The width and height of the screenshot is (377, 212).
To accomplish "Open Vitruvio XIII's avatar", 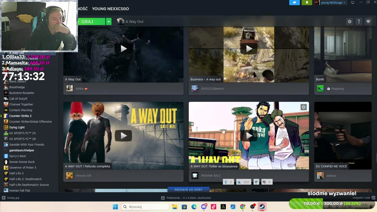I will 70,175.
